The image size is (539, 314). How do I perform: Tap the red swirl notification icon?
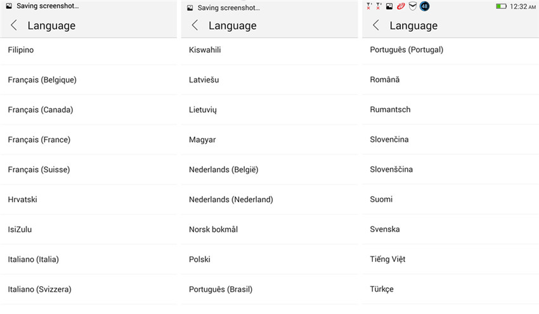coord(401,6)
